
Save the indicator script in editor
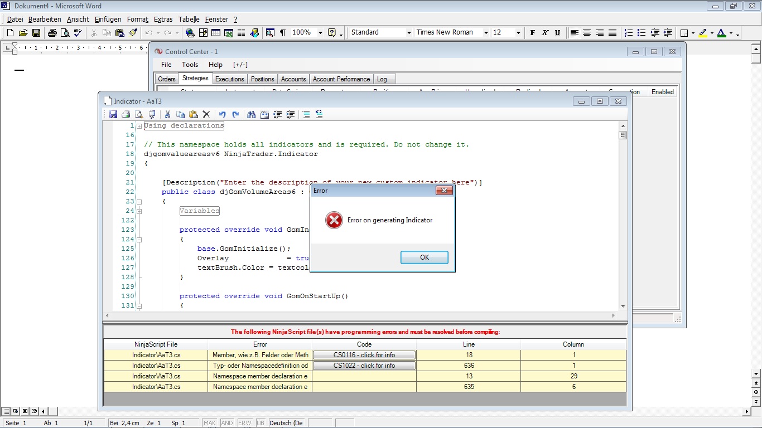113,114
